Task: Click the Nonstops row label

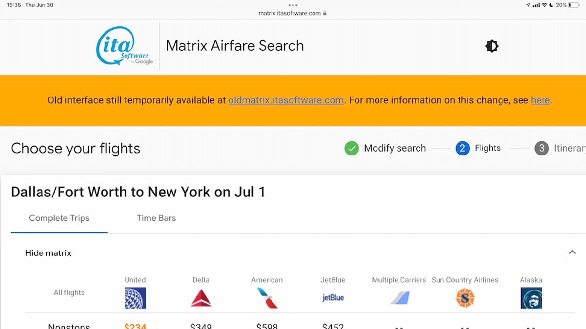Action: [69, 326]
